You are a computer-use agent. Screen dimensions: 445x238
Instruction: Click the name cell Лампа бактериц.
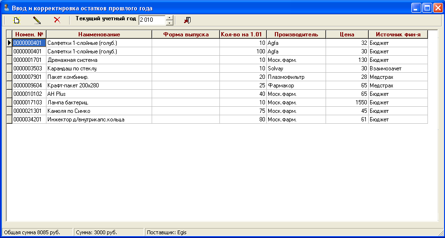click(99, 102)
